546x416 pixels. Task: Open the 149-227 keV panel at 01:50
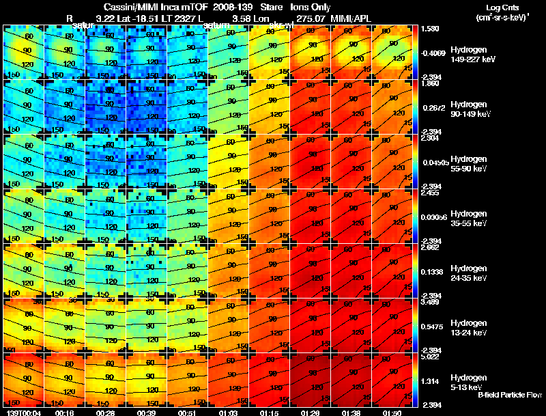392,53
